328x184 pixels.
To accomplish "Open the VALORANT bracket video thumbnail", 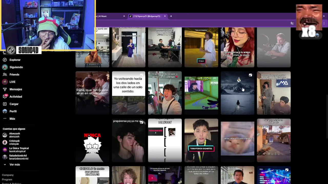I will [x=165, y=140].
